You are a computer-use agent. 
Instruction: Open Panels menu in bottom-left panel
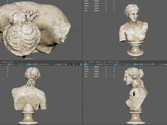[x=11, y=62]
